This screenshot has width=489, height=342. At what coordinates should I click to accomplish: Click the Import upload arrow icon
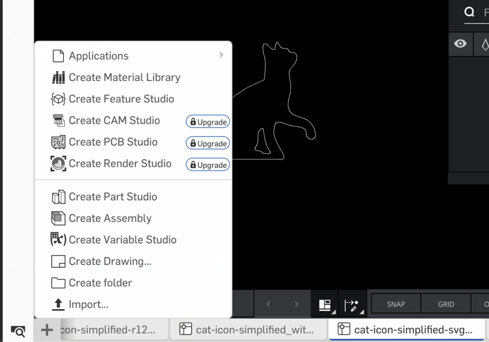pyautogui.click(x=58, y=304)
